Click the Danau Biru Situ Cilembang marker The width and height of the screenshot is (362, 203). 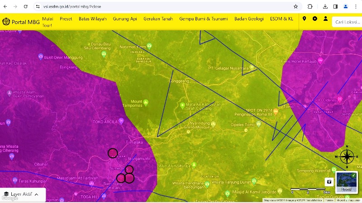click(104, 54)
